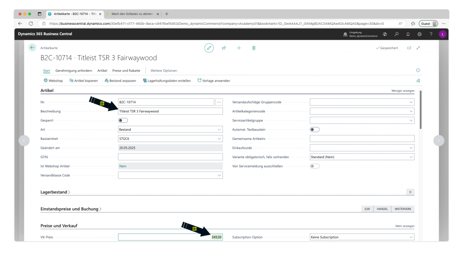The width and height of the screenshot is (463, 260).
Task: Click the Webshop action
Action: (53, 80)
